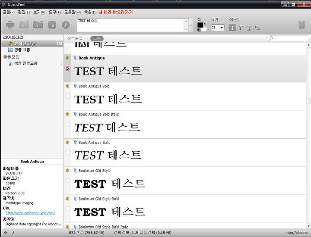Image resolution: width=311 pixels, height=237 pixels.
Task: Open the 글꼴(F) menu
Action: (x=9, y=12)
